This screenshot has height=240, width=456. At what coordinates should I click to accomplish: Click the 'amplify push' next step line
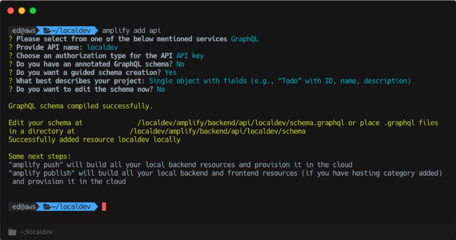(180, 165)
